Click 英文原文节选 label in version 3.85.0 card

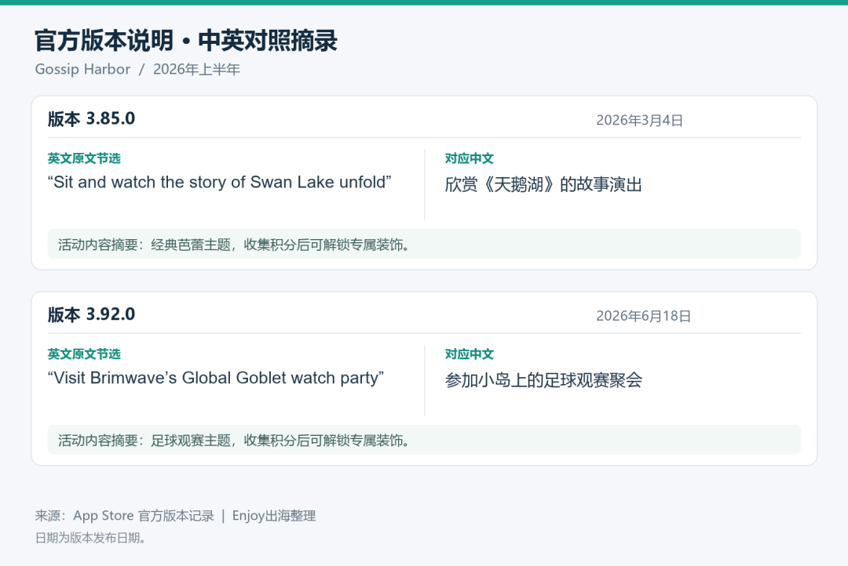tap(84, 158)
